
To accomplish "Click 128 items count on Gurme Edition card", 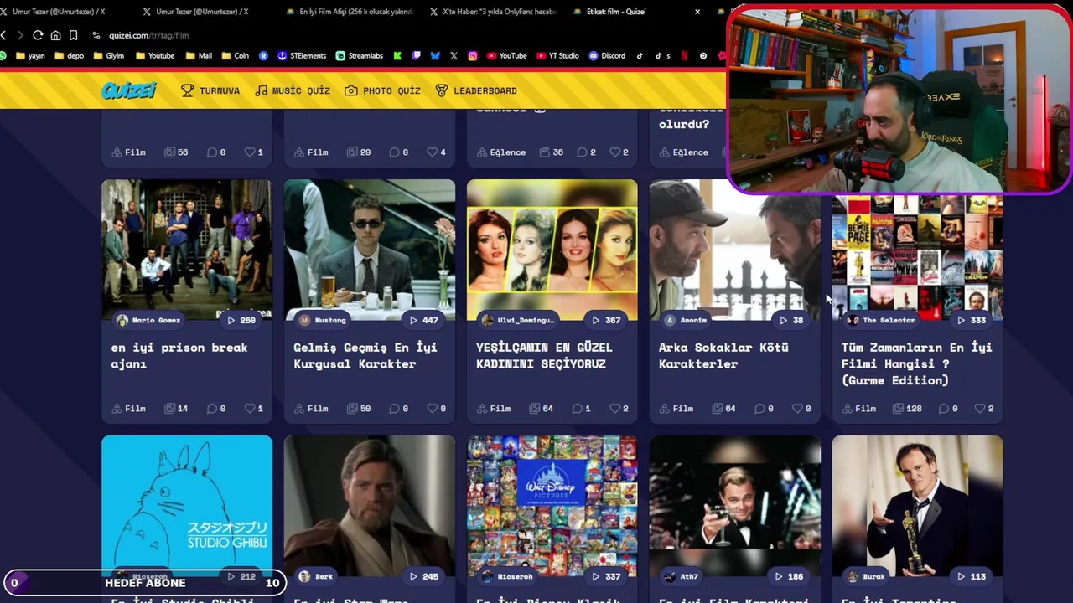I will (x=907, y=409).
